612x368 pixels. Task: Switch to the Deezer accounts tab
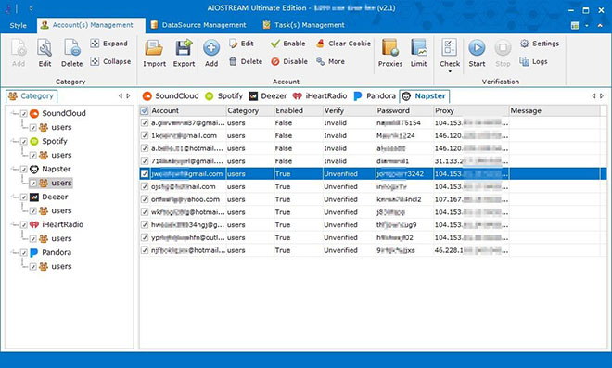click(x=268, y=96)
